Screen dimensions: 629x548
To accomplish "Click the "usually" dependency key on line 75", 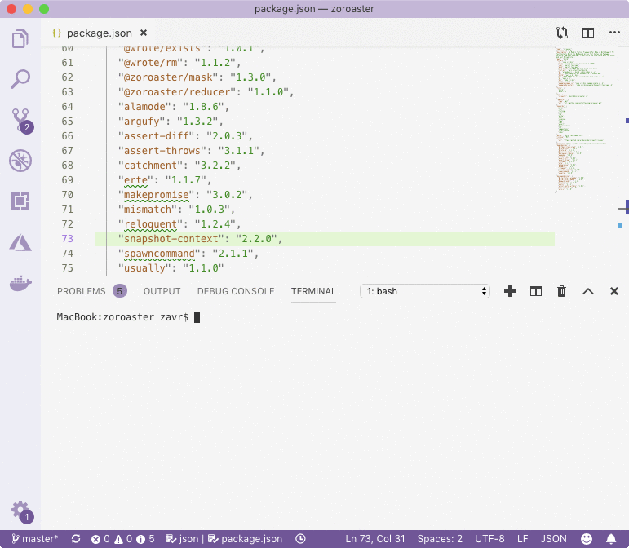I will pos(144,268).
